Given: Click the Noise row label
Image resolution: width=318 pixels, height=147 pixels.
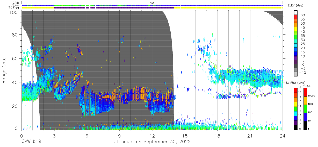Looking at the screenshot, I should tap(16, 5).
